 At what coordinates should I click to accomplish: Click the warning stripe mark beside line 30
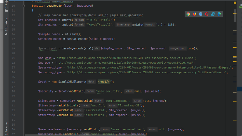(235, 101)
